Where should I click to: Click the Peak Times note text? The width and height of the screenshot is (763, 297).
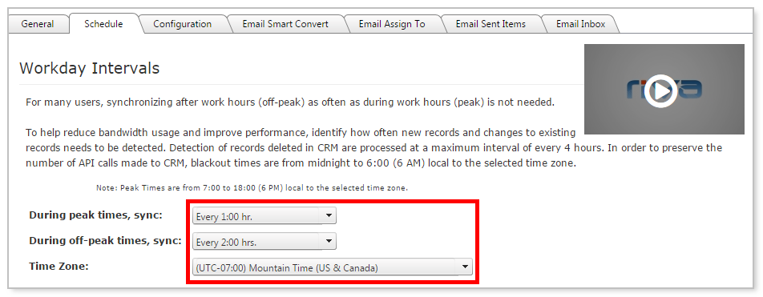[x=252, y=187]
